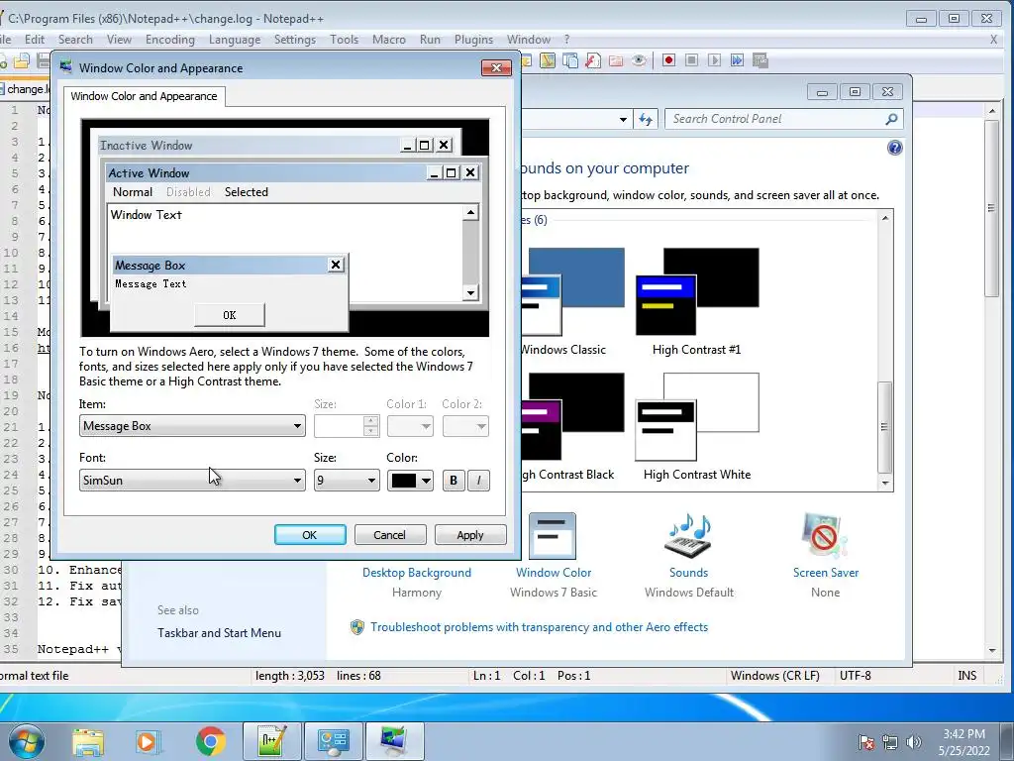Open the font Color dropdown arrow
This screenshot has height=761, width=1014.
[426, 481]
